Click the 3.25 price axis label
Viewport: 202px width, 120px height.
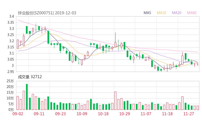click(x=11, y=35)
